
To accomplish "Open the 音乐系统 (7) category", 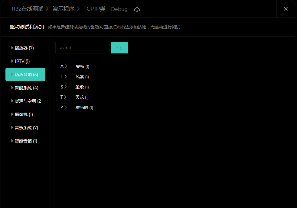I will [x=26, y=128].
